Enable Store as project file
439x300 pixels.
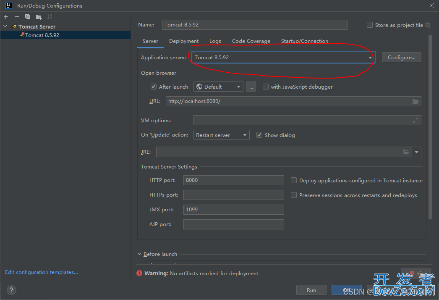click(370, 25)
